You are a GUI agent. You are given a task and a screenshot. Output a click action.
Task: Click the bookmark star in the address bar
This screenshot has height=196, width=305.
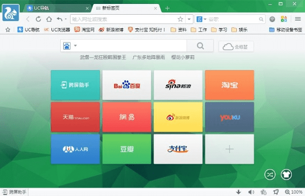[x=181, y=19]
